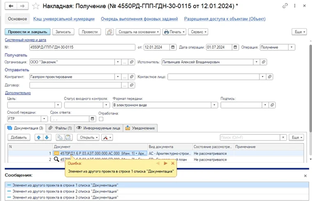Viewport: 312px width, 201px height.
Task: Open the Способ передачи dropdown
Action: click(44, 119)
